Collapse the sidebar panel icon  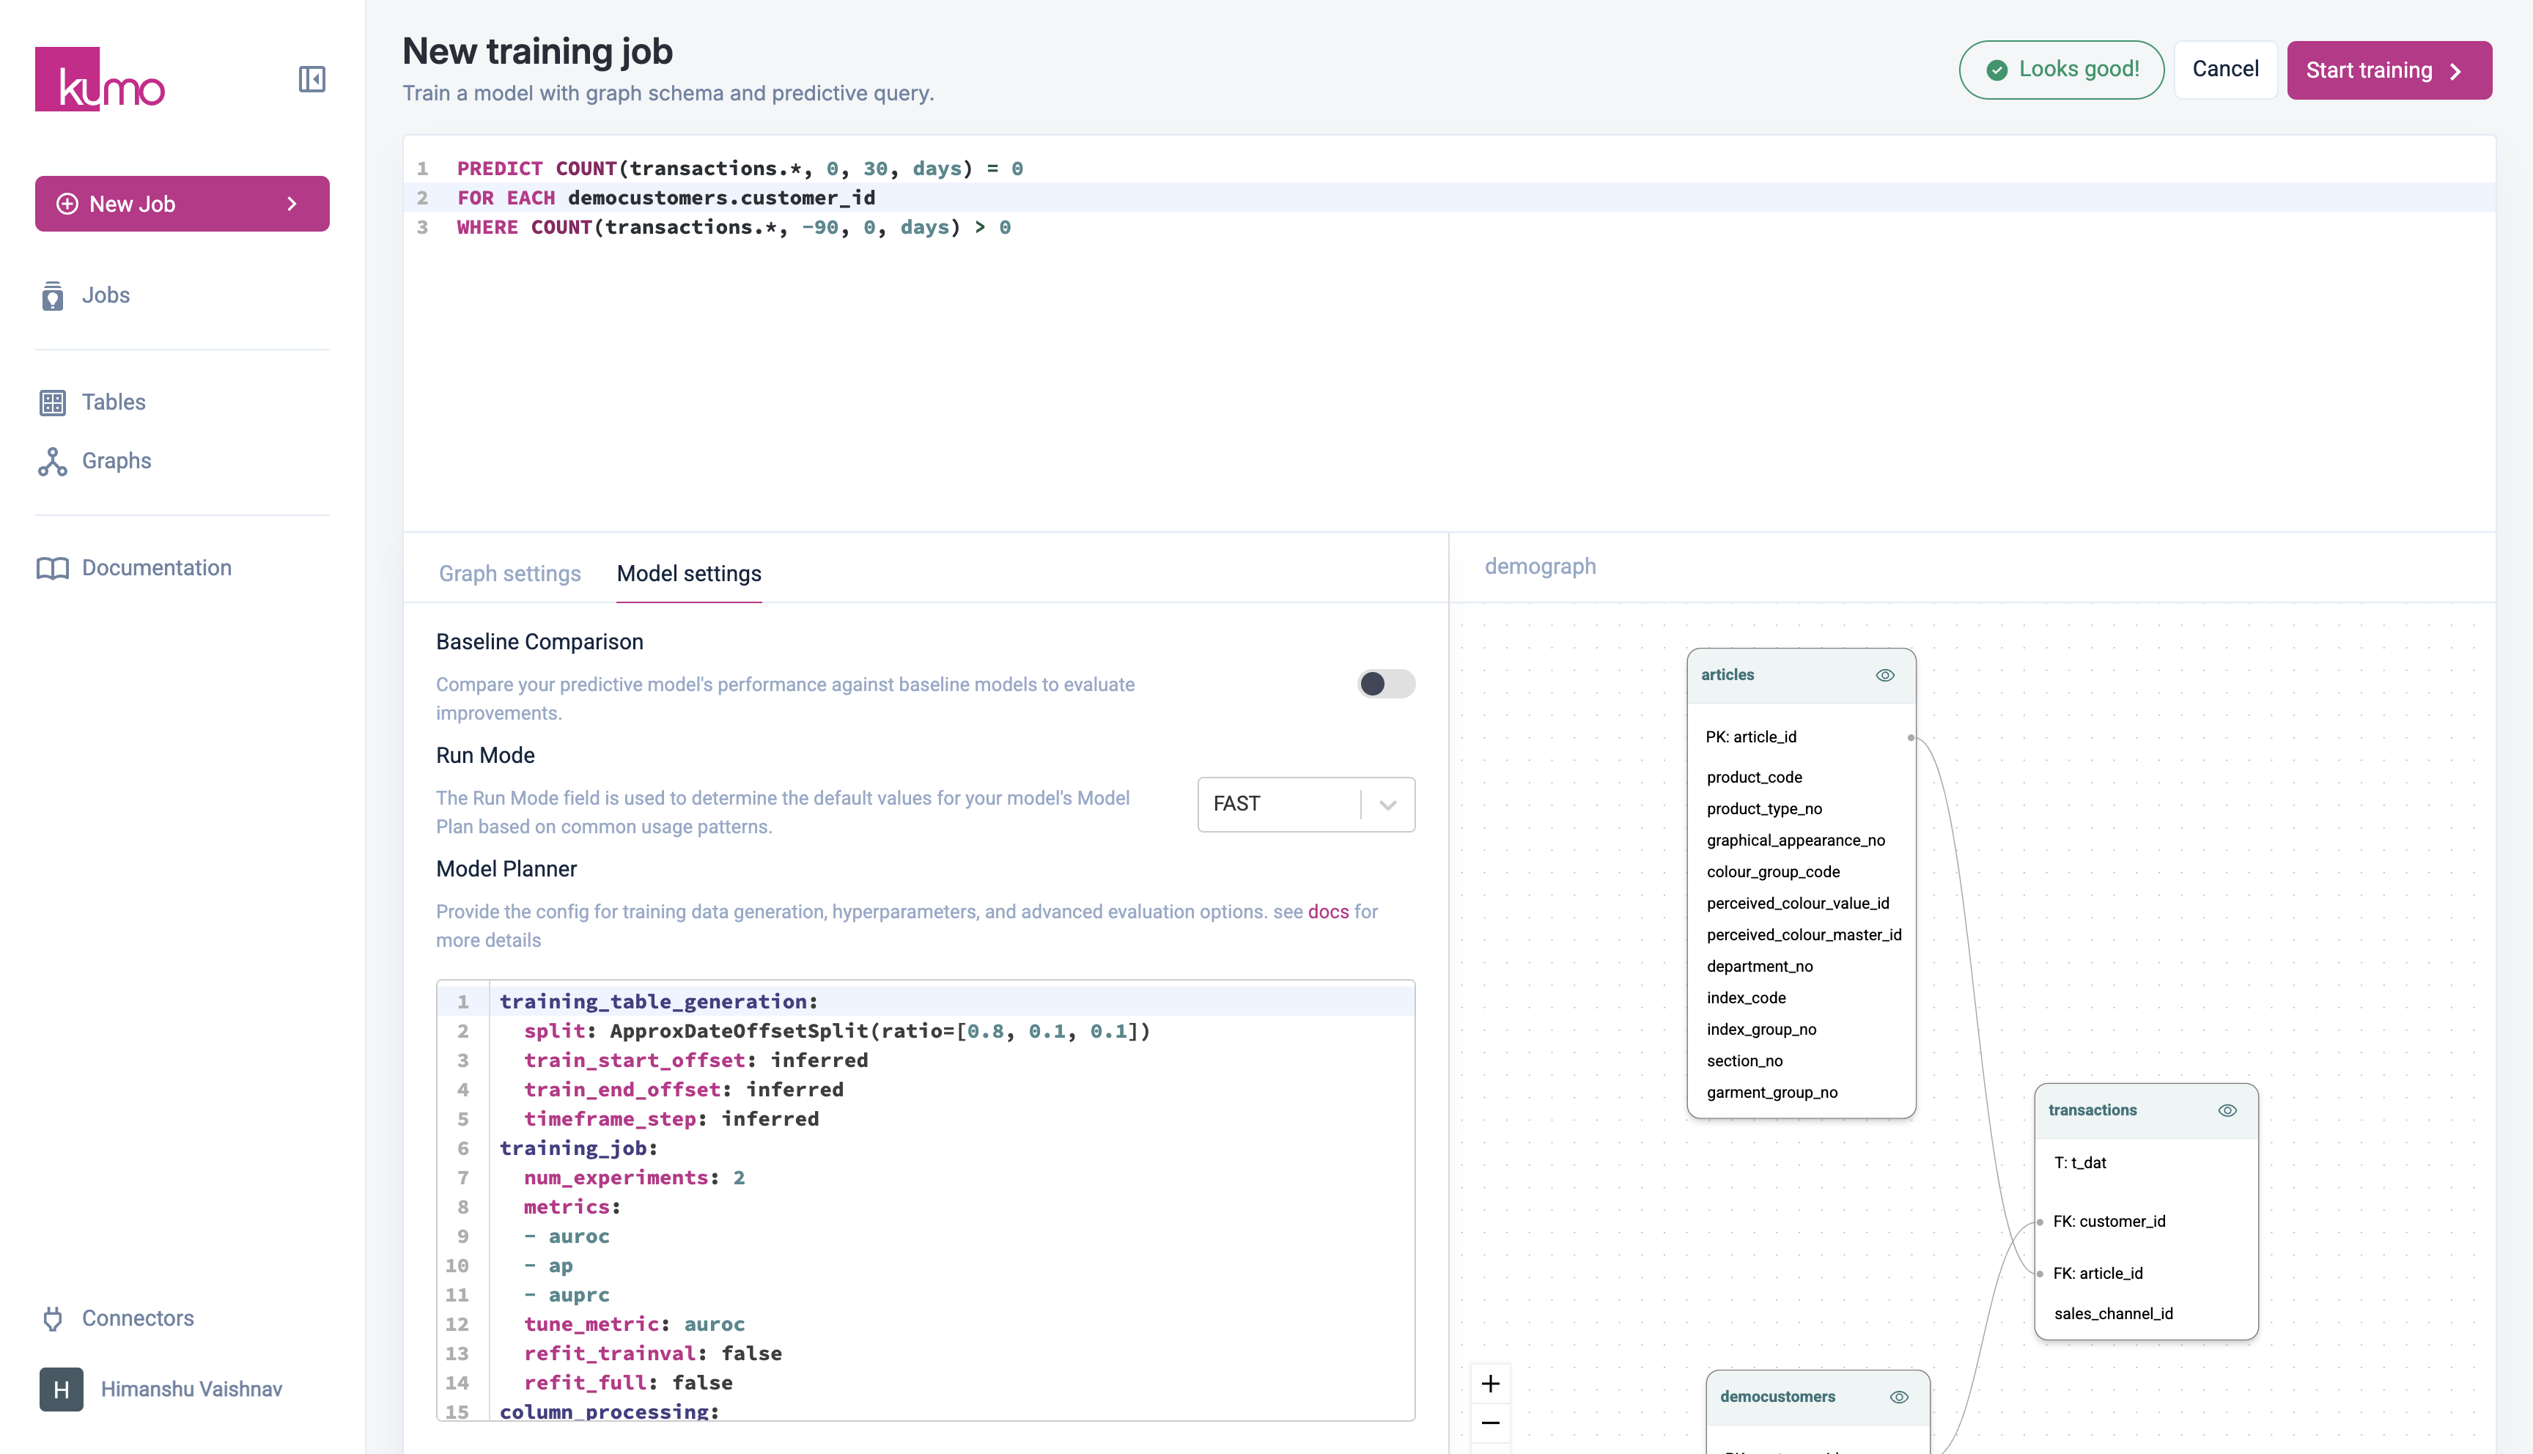click(311, 79)
